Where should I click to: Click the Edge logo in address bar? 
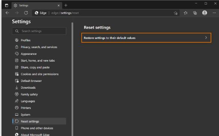coord(36,13)
